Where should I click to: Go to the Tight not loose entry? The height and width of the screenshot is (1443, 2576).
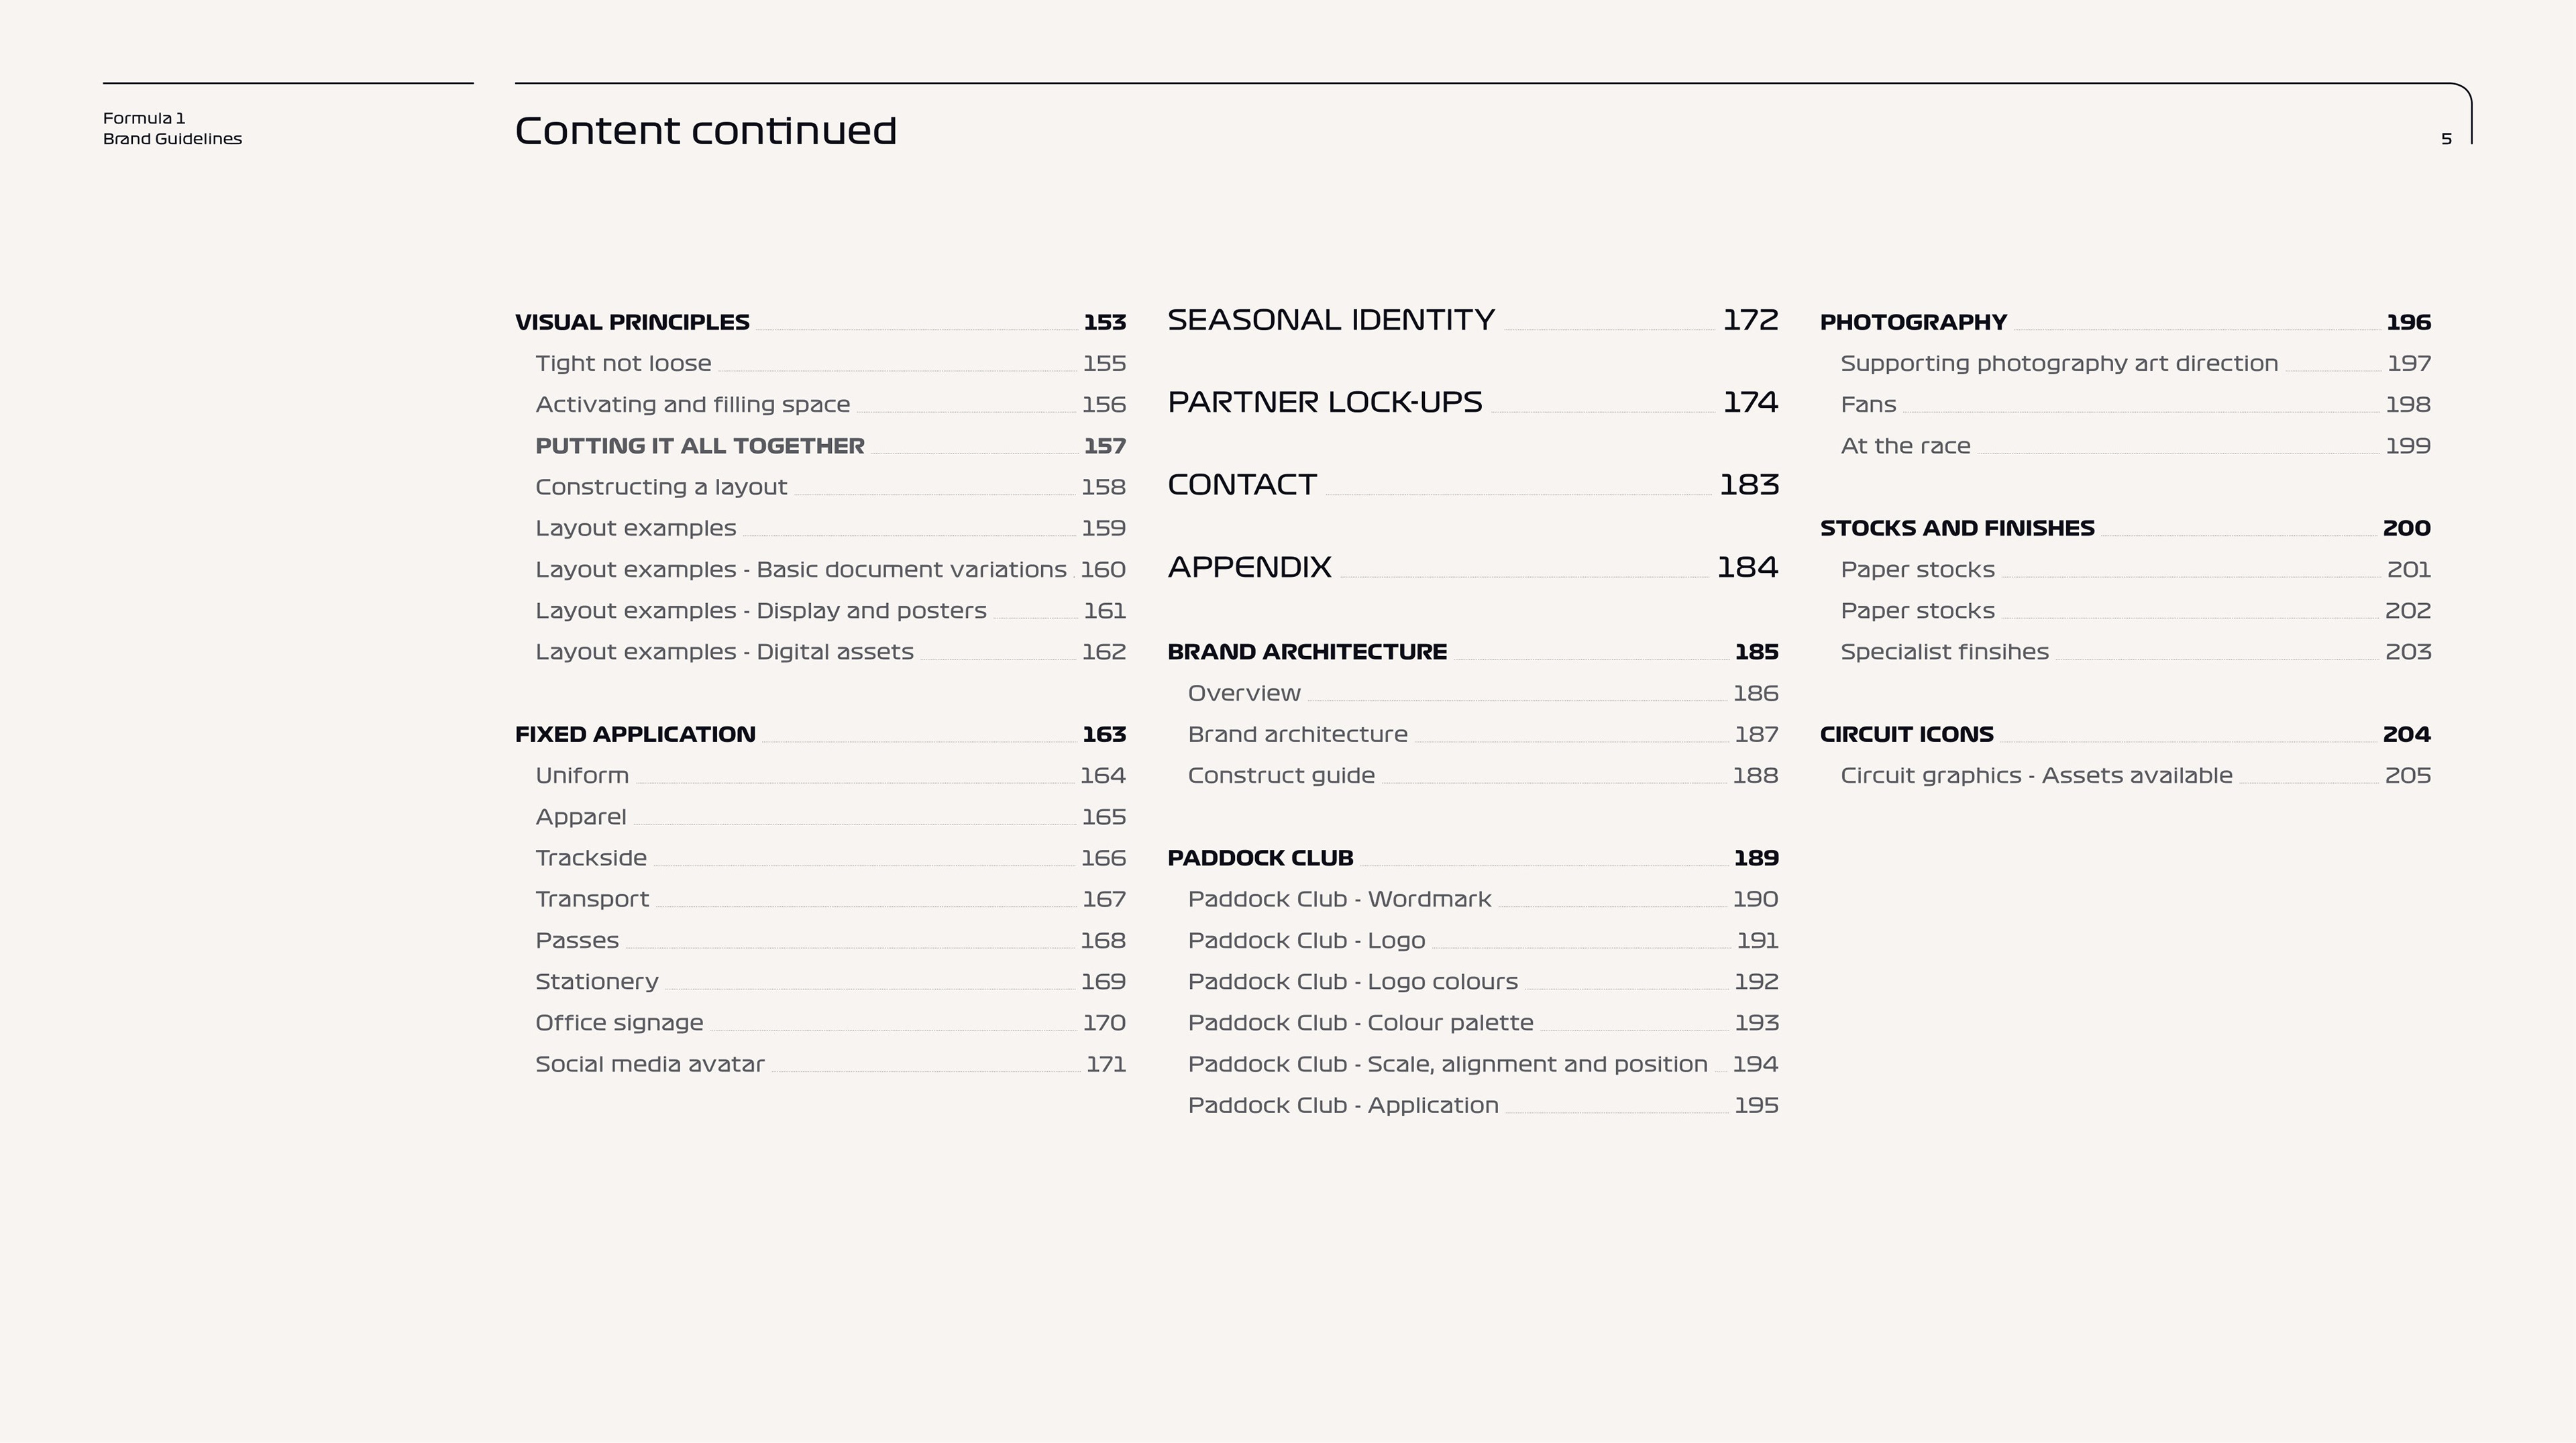(623, 363)
